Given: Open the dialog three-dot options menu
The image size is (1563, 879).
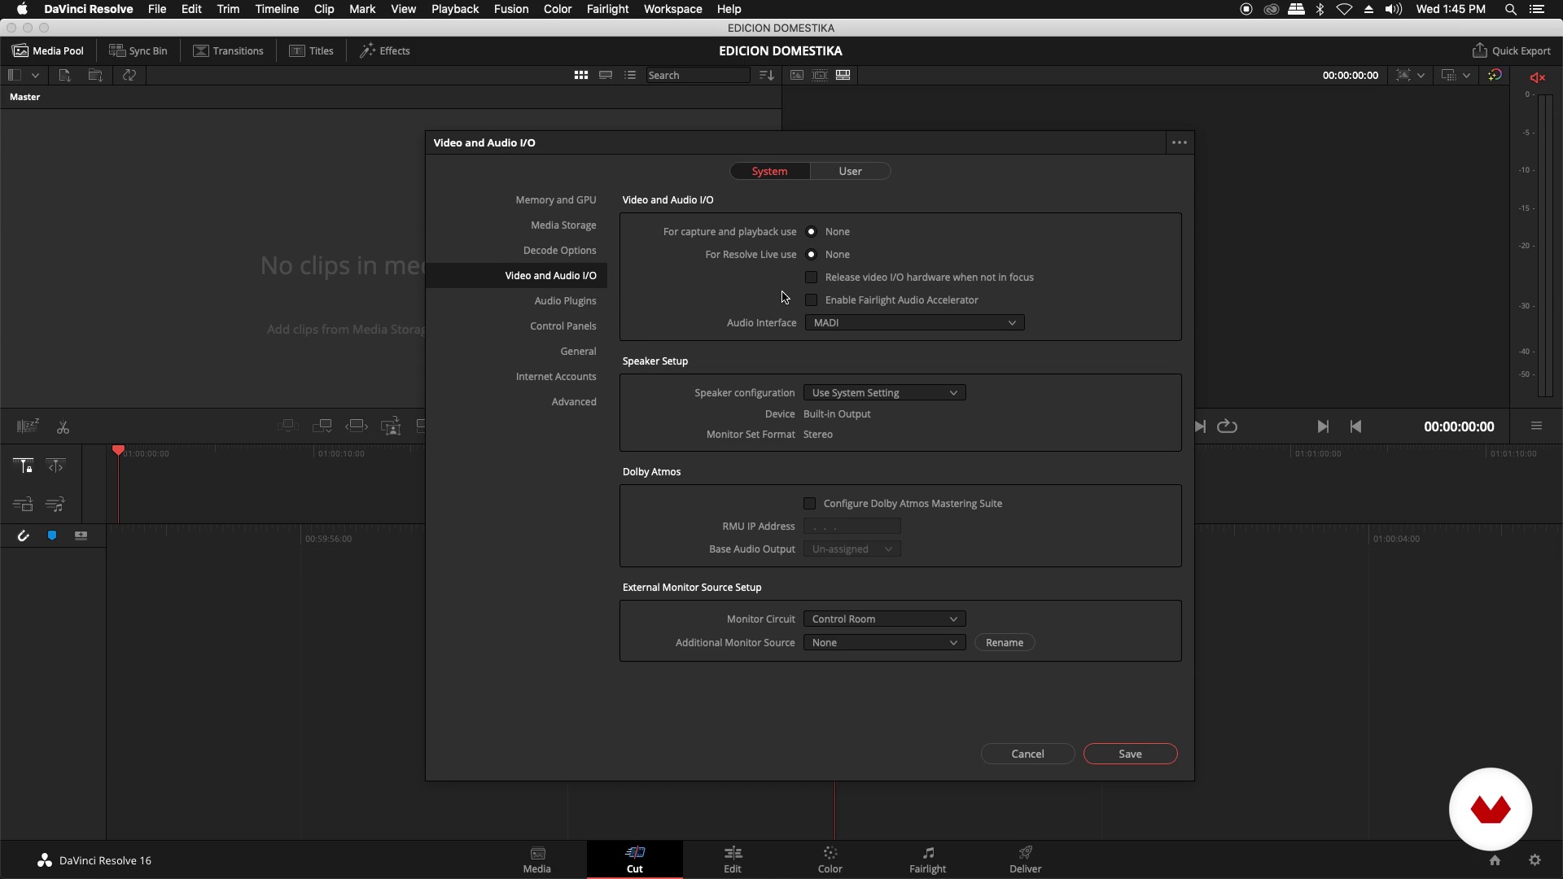Looking at the screenshot, I should [1179, 142].
